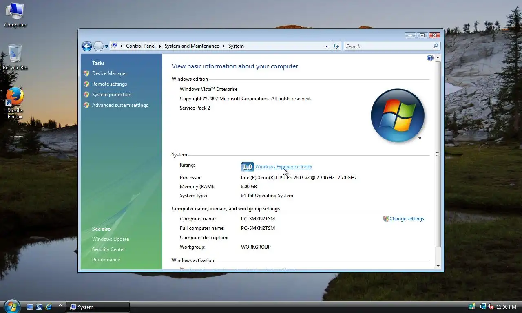Expand chevron after Control Panel
522x313 pixels.
(160, 46)
